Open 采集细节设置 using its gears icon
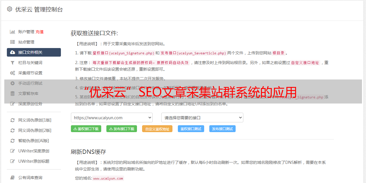Screen dimensions: 366x183 coord(13,73)
